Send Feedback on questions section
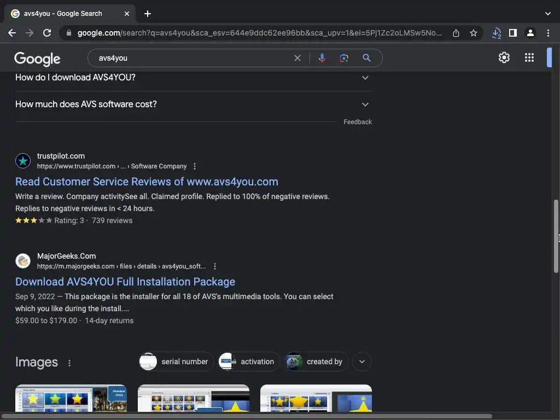This screenshot has height=420, width=560. (x=358, y=122)
